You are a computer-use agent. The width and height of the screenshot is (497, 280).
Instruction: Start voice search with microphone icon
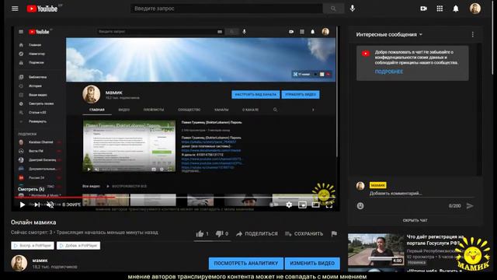[x=353, y=9]
